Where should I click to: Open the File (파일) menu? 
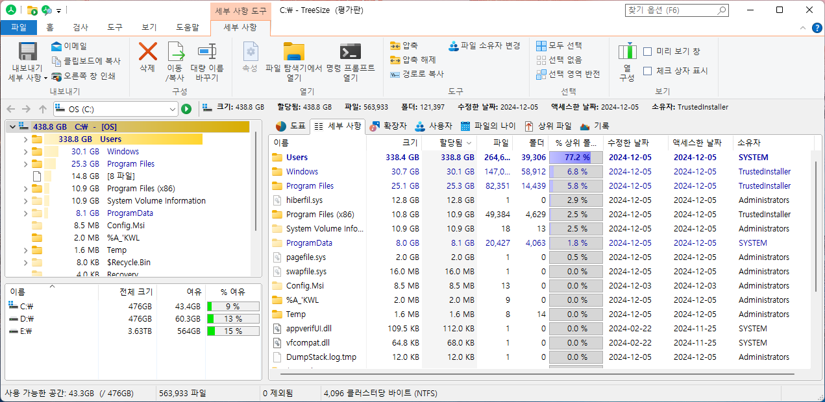pos(19,27)
